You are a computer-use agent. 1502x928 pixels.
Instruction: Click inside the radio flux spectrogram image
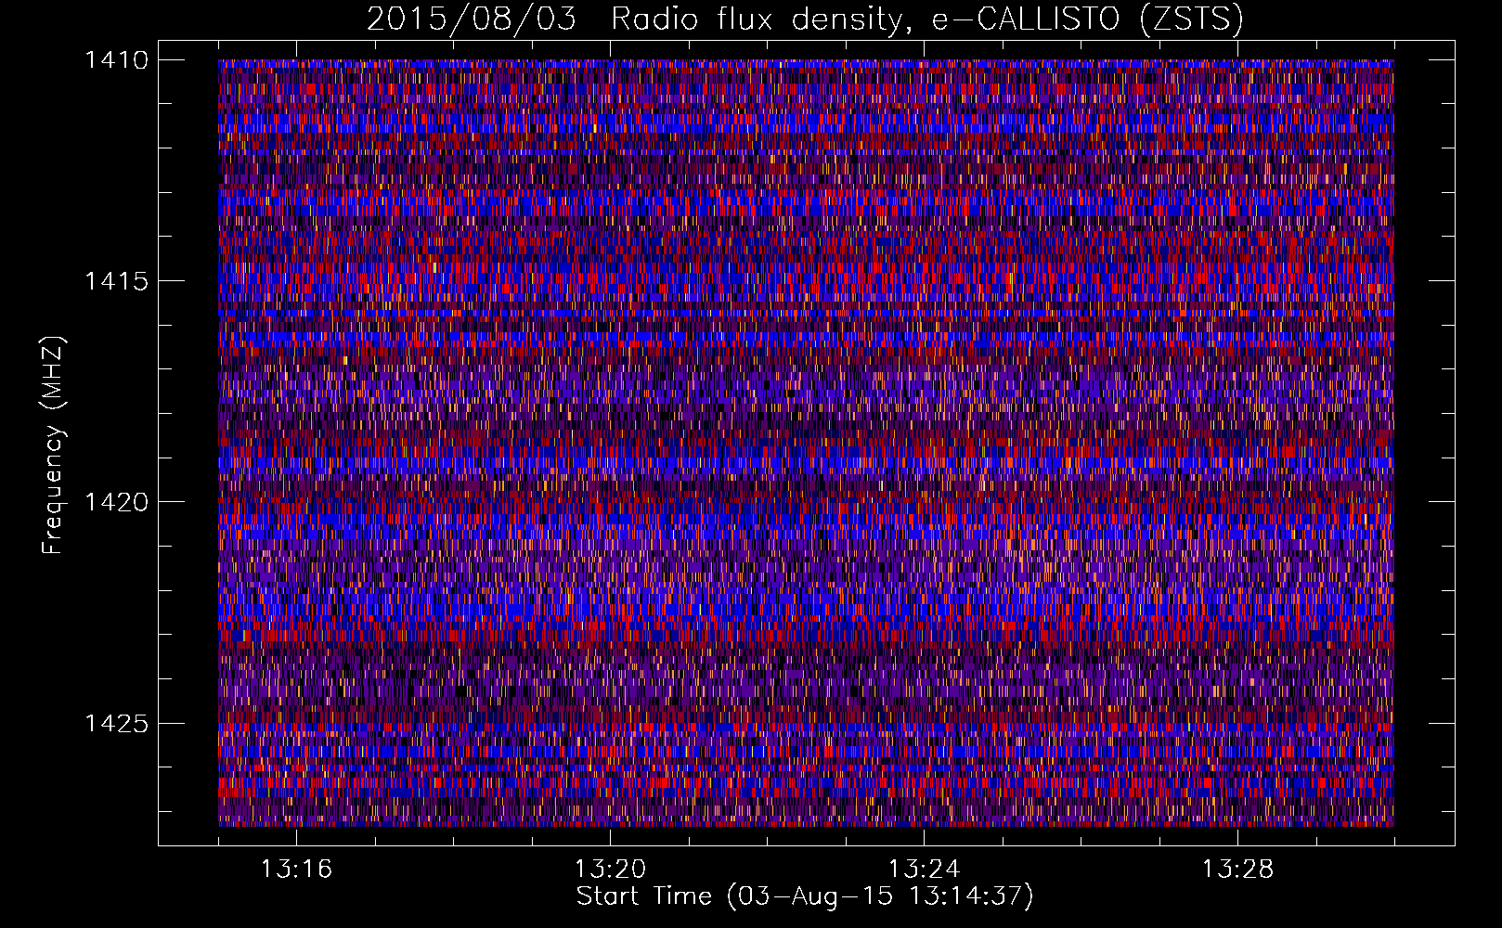point(806,443)
